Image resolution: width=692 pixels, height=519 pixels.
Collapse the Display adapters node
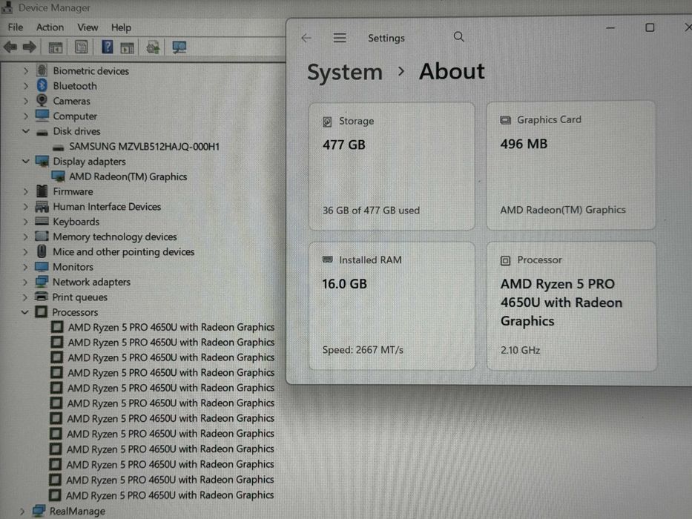[x=25, y=161]
